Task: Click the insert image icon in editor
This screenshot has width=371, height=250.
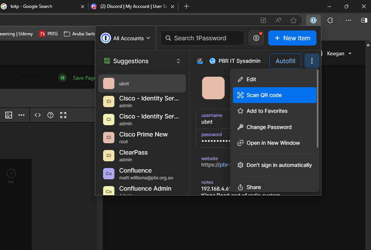Action: pyautogui.click(x=9, y=115)
